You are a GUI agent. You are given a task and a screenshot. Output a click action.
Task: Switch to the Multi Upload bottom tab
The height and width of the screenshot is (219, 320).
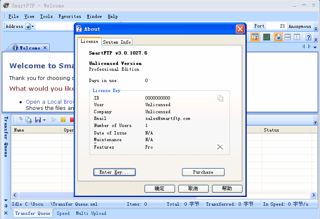(91, 213)
